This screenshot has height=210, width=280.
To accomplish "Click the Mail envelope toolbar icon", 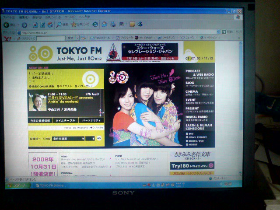I will (x=104, y=24).
